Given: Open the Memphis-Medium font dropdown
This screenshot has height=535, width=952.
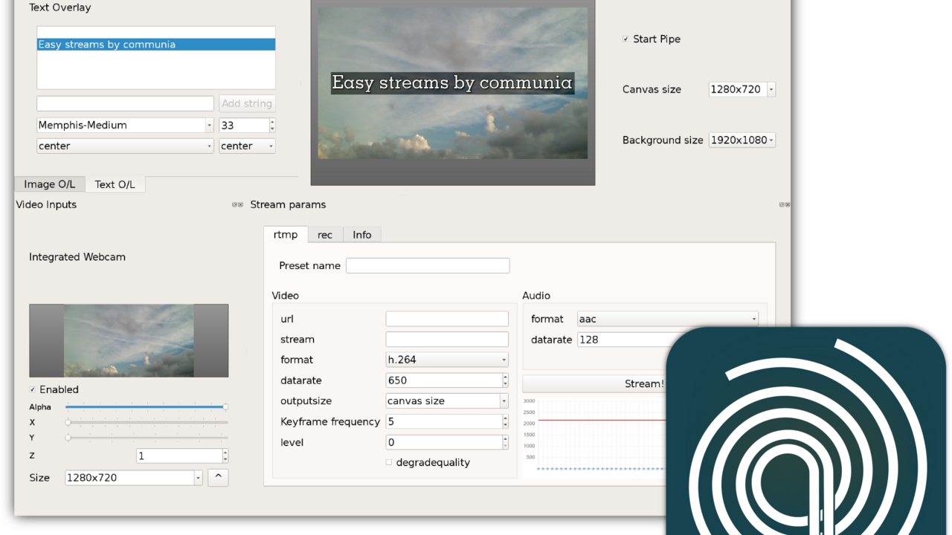Looking at the screenshot, I should (x=126, y=125).
